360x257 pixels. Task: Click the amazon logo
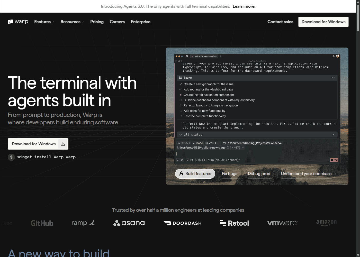click(326, 223)
